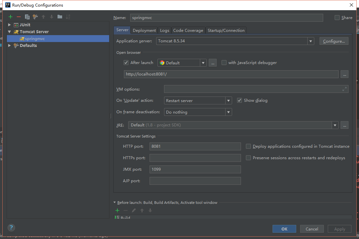Switch to the Code Coverage tab
359x239 pixels.
188,31
